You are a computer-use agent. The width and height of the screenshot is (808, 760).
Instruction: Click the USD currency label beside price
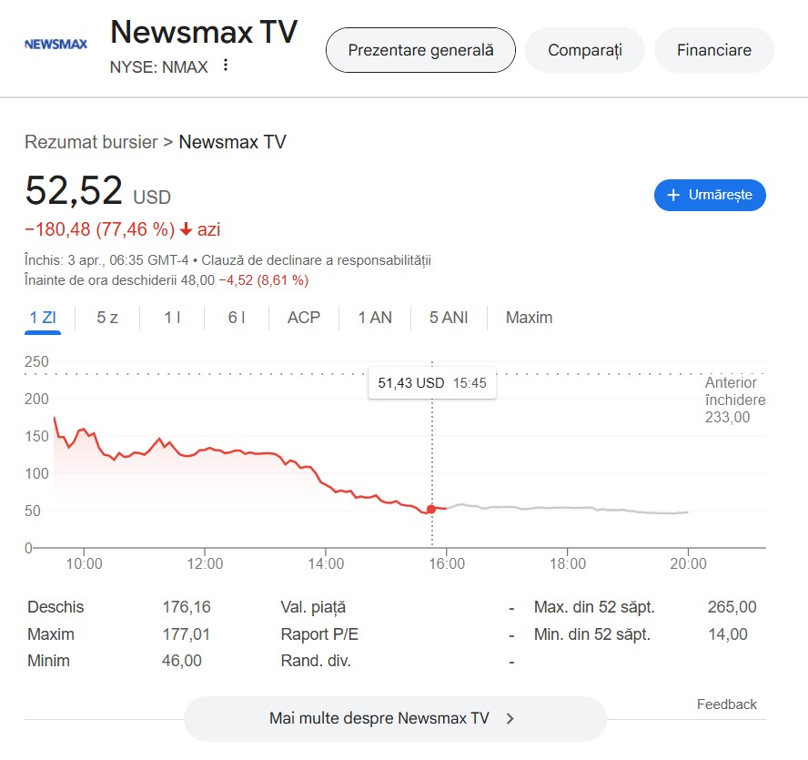tap(152, 198)
